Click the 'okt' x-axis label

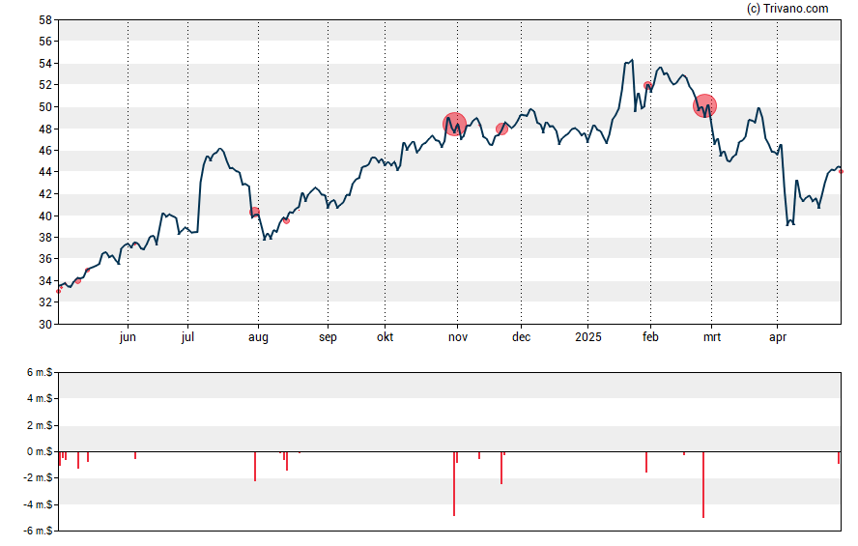point(385,337)
